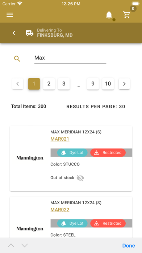Viewport: 142px width, 253px height.
Task: Move to next field with down arrow
Action: pos(24,246)
